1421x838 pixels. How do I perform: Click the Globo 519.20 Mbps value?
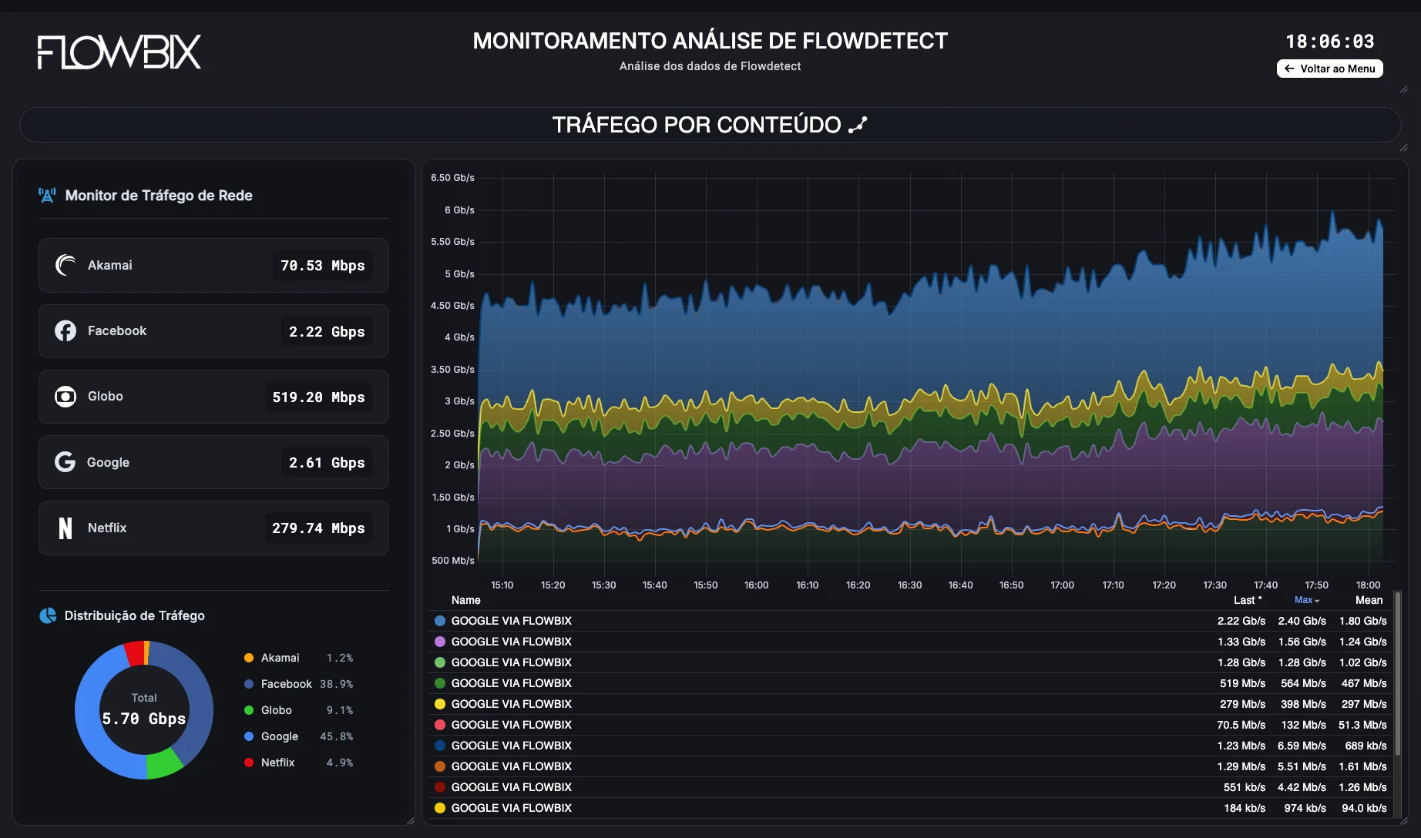(318, 397)
